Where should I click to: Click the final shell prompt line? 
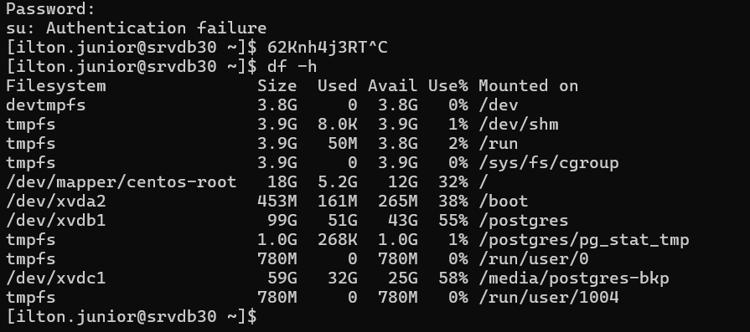click(x=132, y=317)
